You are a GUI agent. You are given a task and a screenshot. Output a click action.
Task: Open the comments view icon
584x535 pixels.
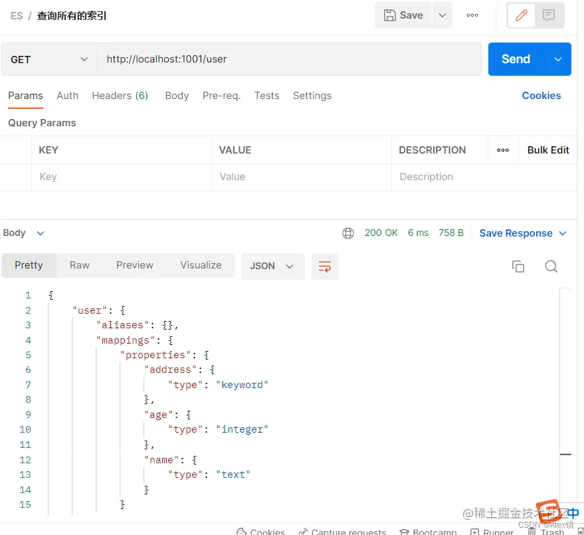(x=549, y=15)
